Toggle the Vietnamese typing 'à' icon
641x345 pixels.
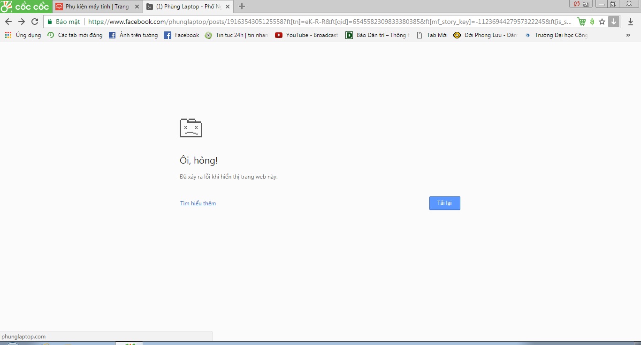pos(592,22)
